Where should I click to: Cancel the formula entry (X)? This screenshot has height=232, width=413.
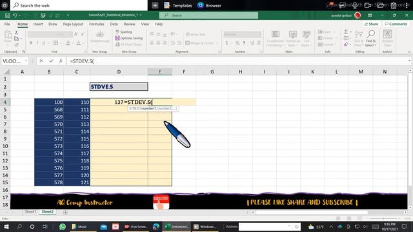pyautogui.click(x=41, y=61)
